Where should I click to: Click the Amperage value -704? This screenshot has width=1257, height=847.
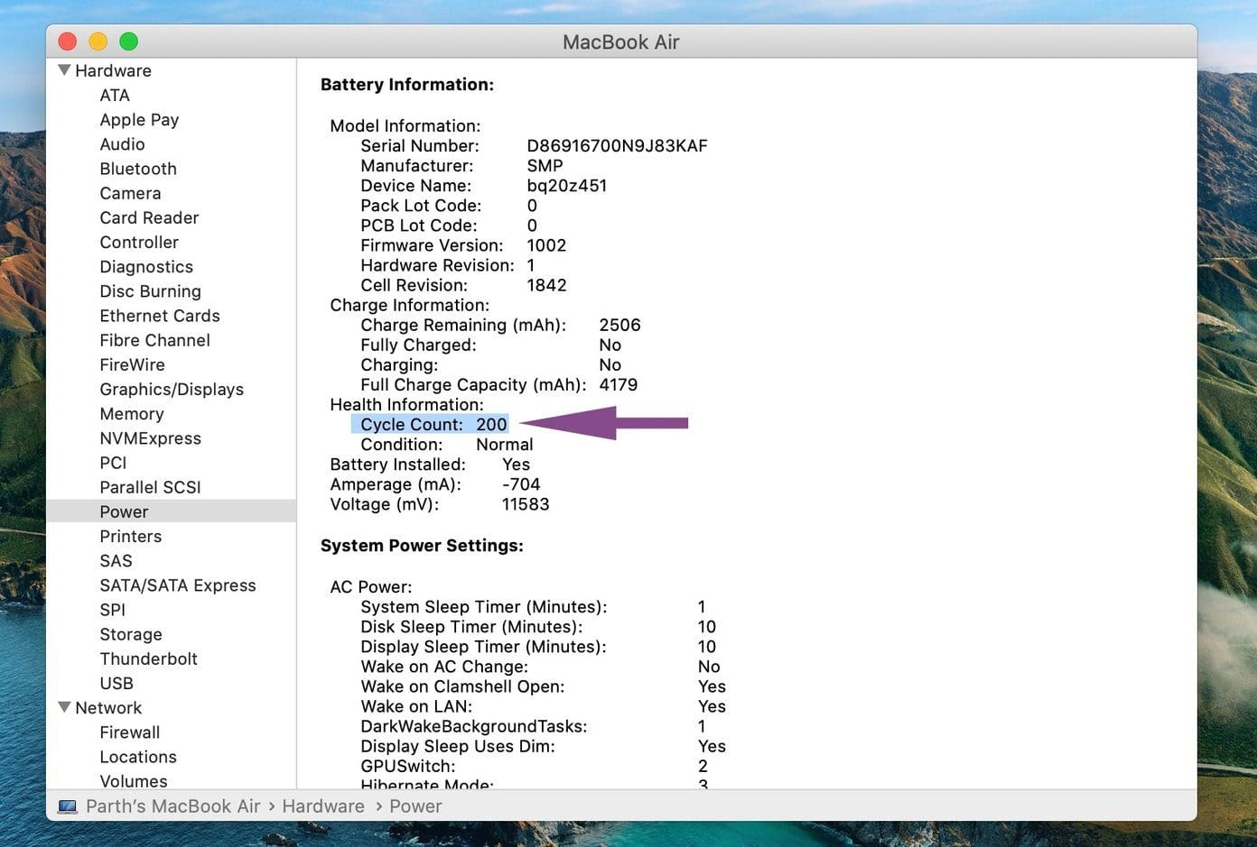521,484
